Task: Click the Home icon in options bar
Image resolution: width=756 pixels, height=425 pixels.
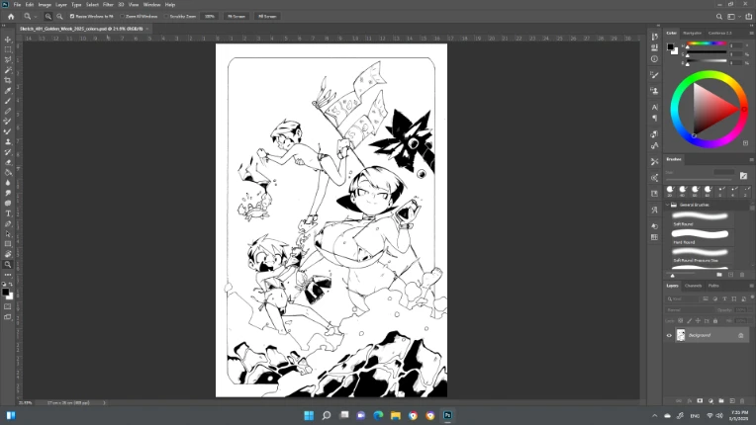Action: coord(11,17)
